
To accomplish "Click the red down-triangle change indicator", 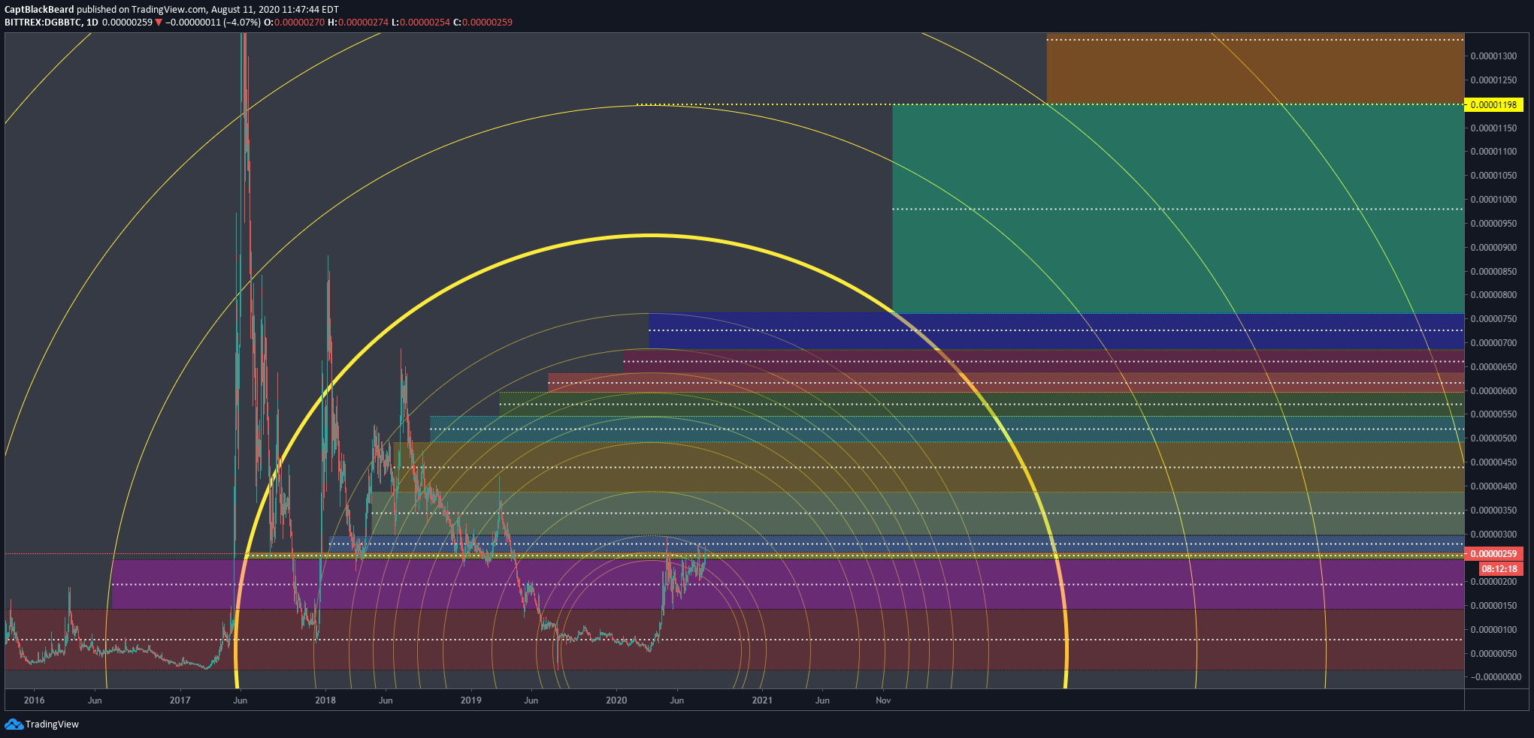I will (159, 23).
